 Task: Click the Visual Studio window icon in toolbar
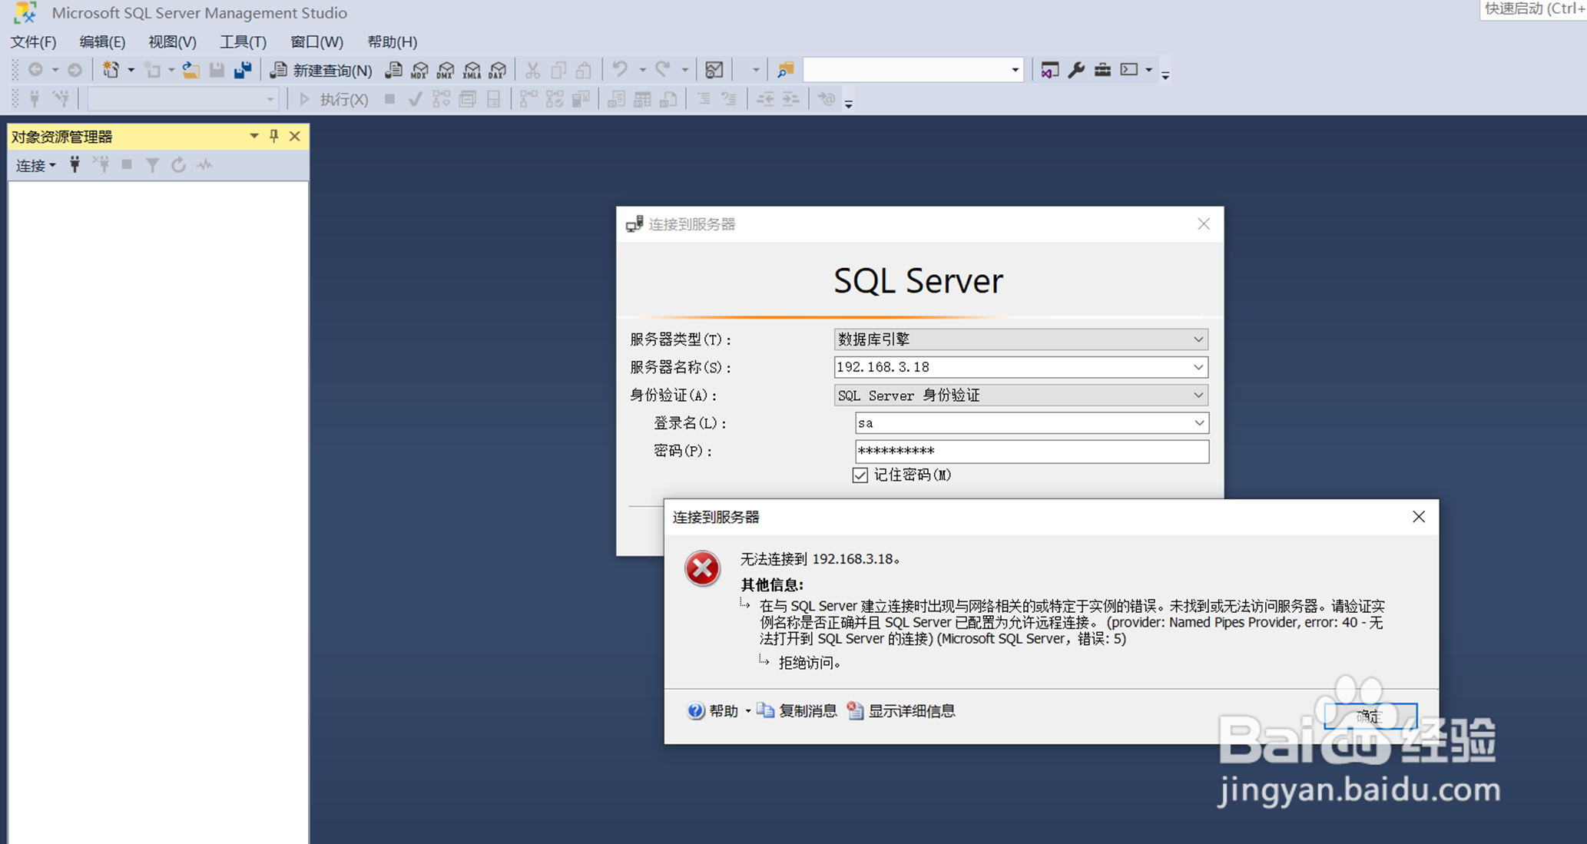pyautogui.click(x=1049, y=70)
